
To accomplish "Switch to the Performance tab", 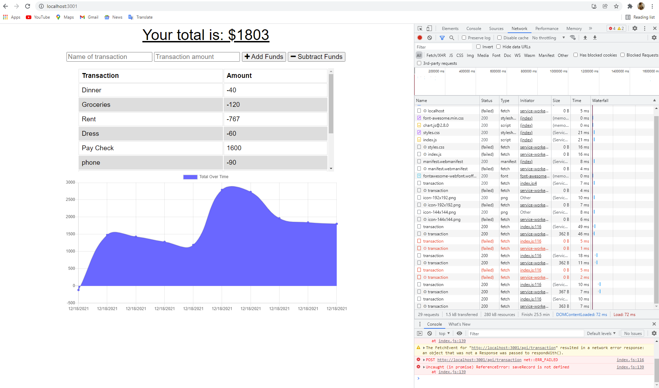I will 547,28.
